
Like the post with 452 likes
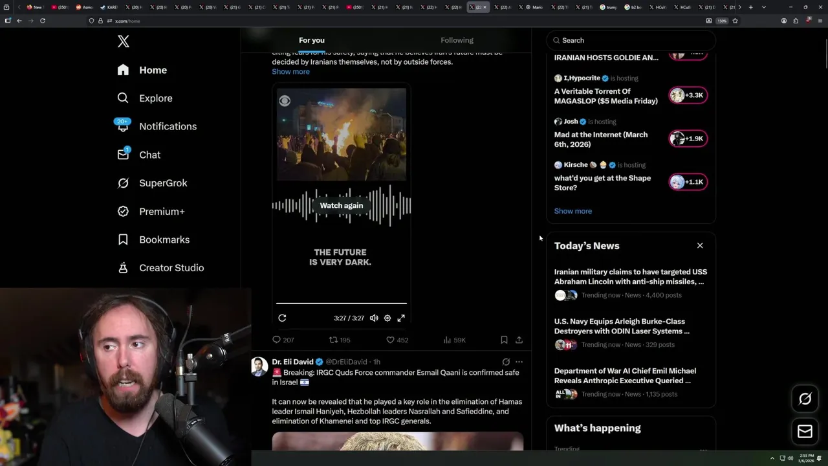coord(397,340)
